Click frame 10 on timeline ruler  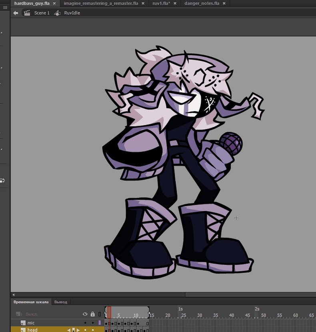(136, 315)
